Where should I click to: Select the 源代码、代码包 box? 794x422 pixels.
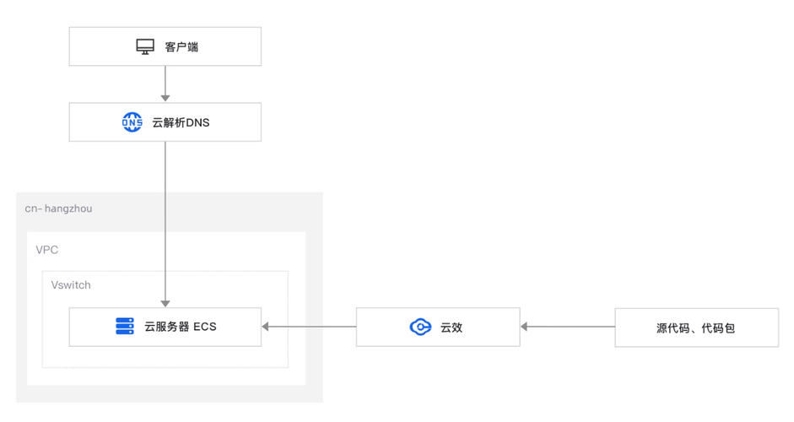[696, 327]
